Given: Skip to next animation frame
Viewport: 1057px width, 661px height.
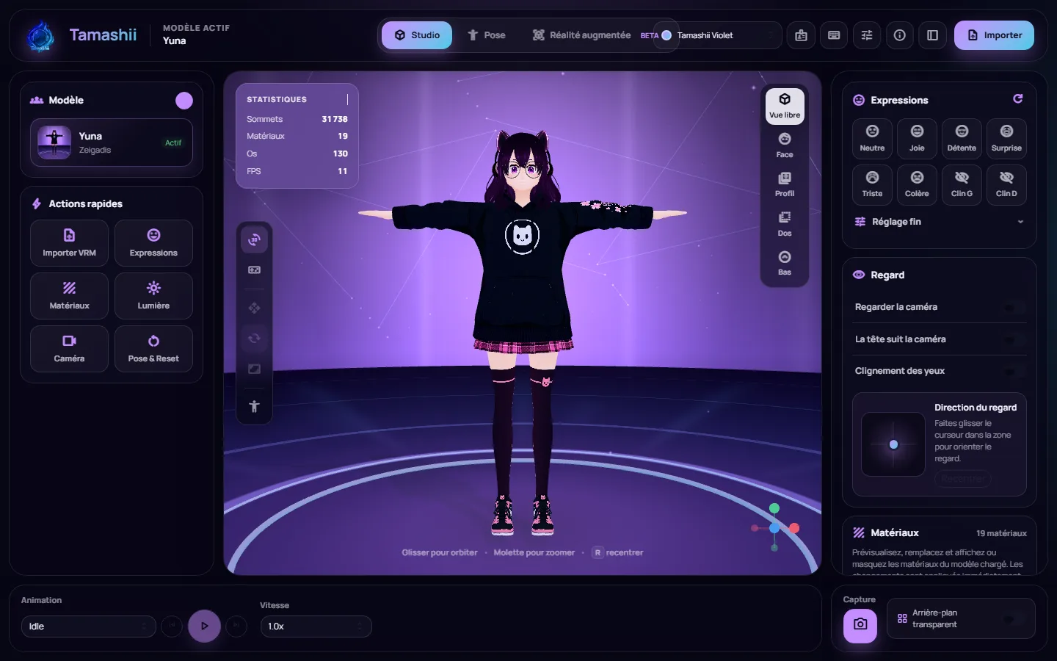Looking at the screenshot, I should click(236, 626).
